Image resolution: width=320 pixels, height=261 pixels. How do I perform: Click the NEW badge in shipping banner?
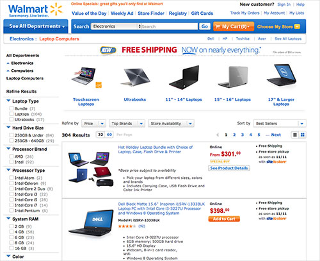[x=108, y=50]
